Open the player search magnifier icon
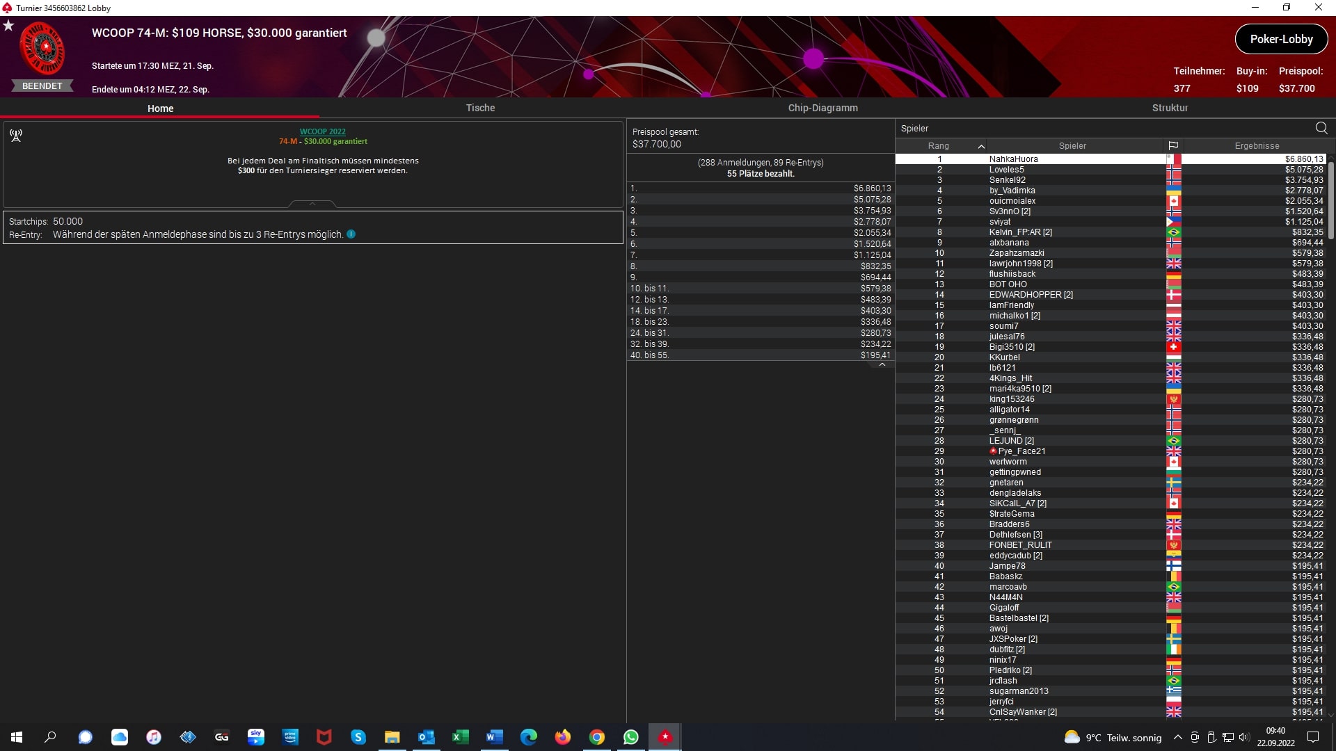 pos(1321,128)
